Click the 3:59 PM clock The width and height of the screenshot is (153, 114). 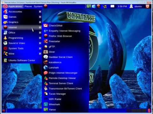tap(122, 6)
